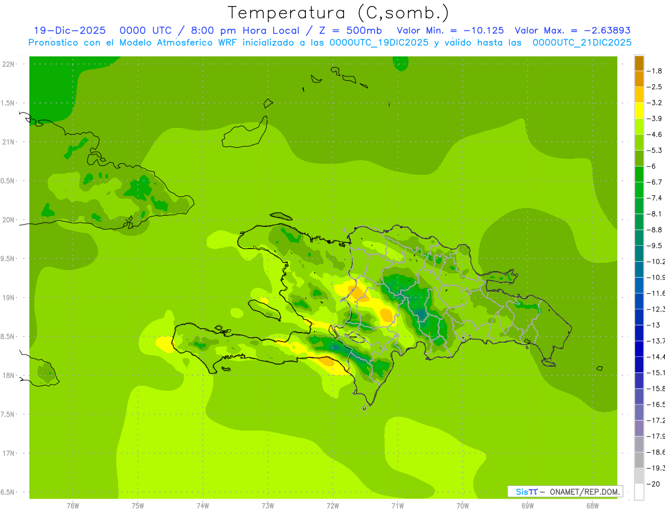Click the 'Temperatura (C,somb.)' title

tap(338, 13)
